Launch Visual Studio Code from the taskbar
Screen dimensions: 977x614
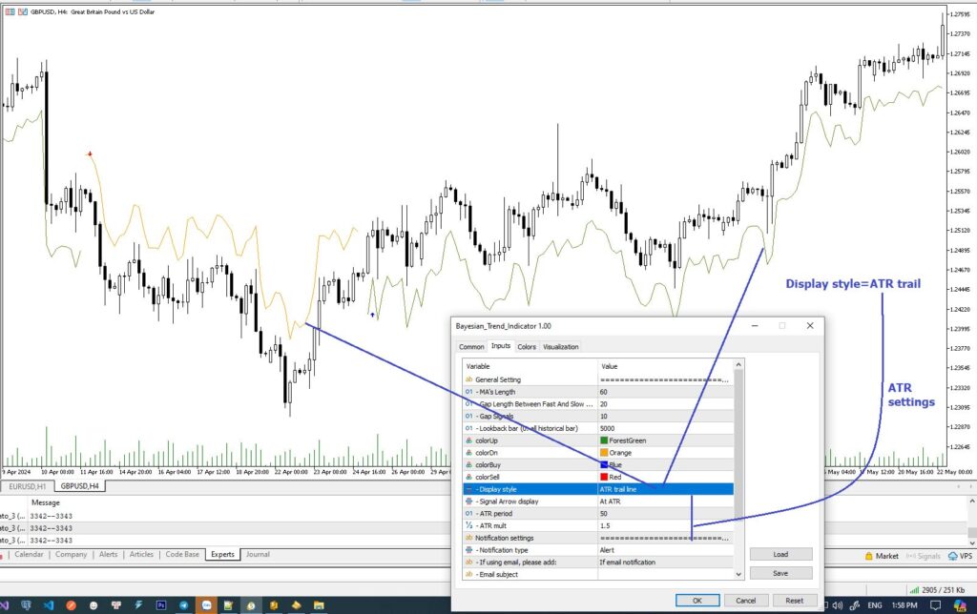point(47,604)
